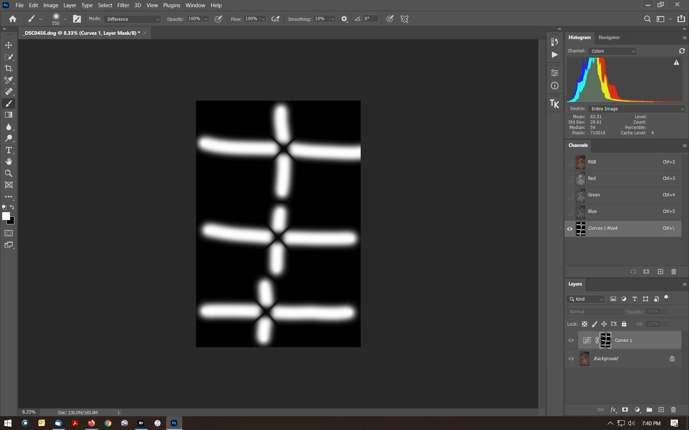Open the TK panel icon
Viewport: 689px width, 430px height.
pyautogui.click(x=554, y=104)
